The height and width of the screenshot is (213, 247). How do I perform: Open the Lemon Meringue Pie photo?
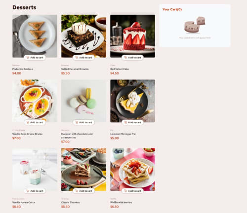132,101
